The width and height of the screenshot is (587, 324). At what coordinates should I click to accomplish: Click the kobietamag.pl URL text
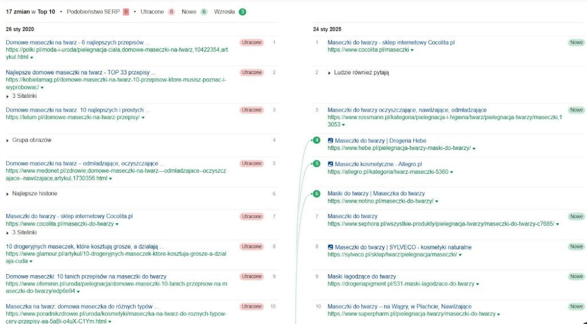point(116,84)
